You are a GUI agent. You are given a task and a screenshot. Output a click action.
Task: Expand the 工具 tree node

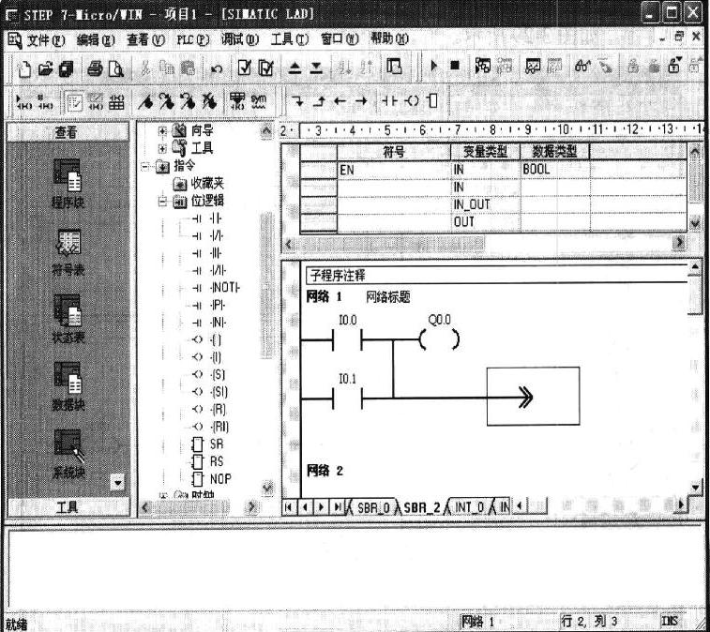coord(162,148)
